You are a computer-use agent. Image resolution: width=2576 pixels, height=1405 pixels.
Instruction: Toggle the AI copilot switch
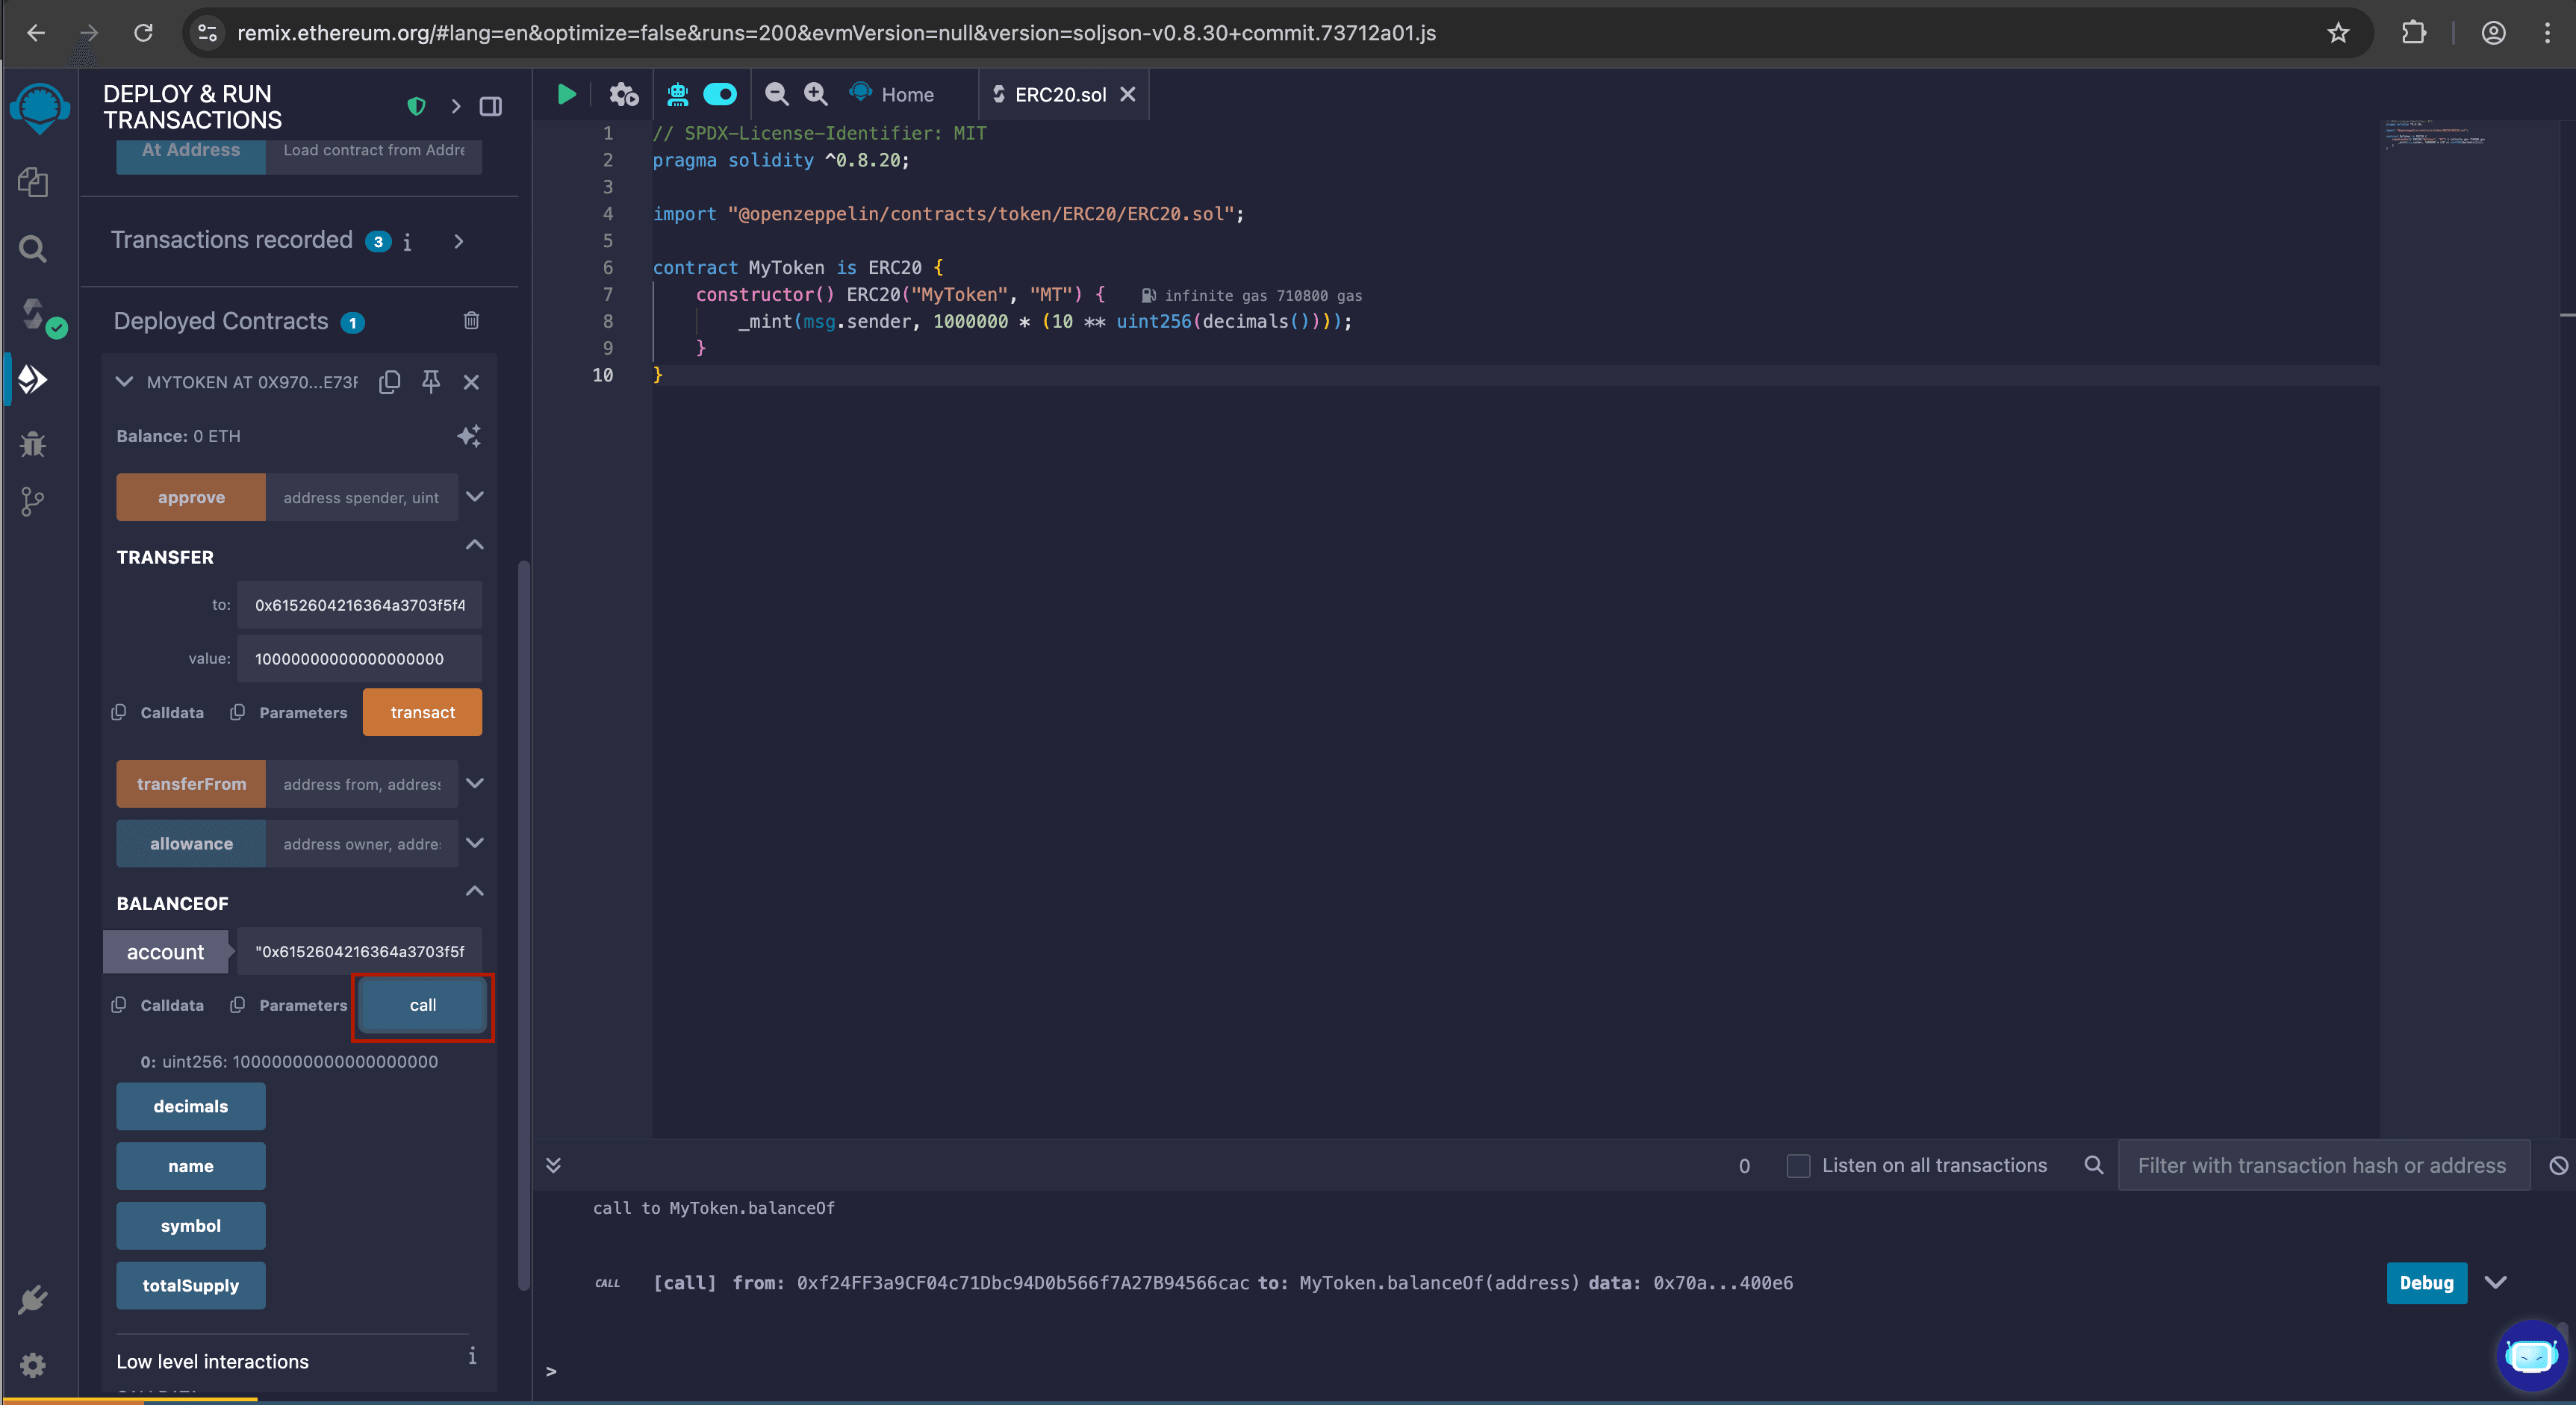coord(720,94)
